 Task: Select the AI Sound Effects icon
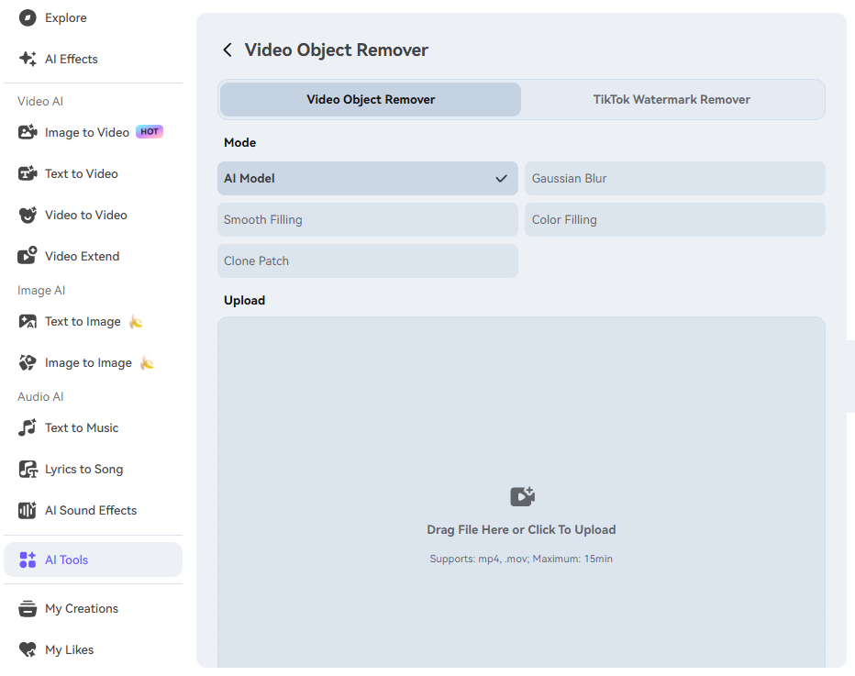[x=28, y=510]
